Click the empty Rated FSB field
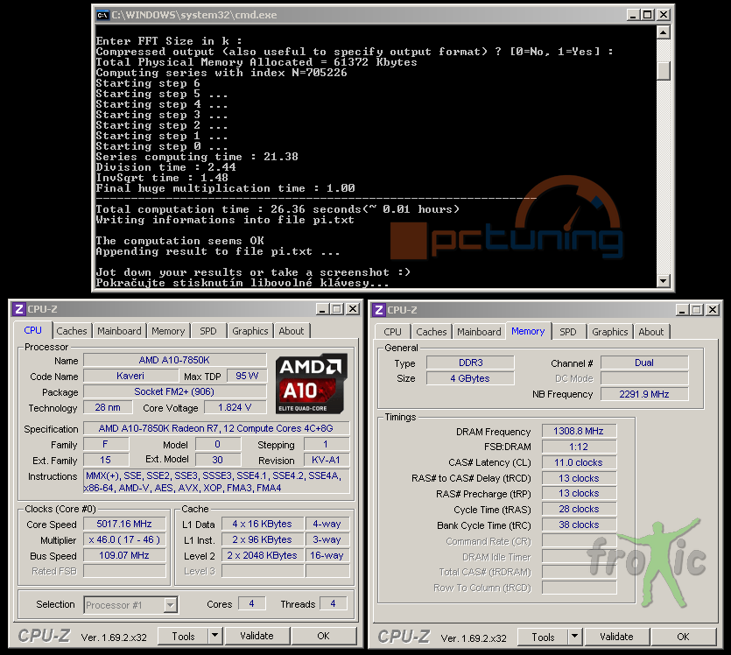This screenshot has height=655, width=731. pyautogui.click(x=124, y=572)
